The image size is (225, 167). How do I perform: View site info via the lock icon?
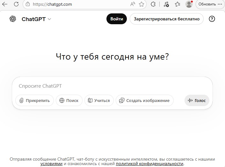tap(28, 4)
